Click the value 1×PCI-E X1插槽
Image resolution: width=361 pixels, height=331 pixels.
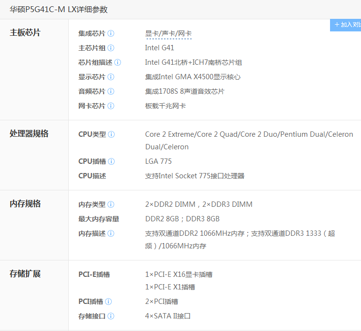[x=170, y=287]
